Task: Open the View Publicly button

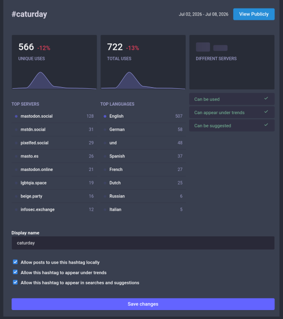Action: 254,14
